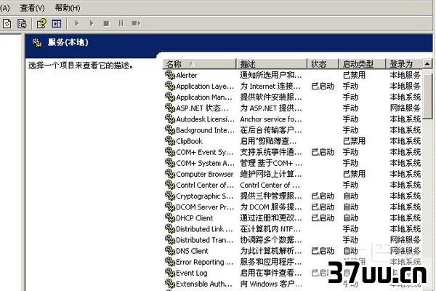This screenshot has width=436, height=291.
Task: Click the Stop Service square button
Action: tap(106, 24)
